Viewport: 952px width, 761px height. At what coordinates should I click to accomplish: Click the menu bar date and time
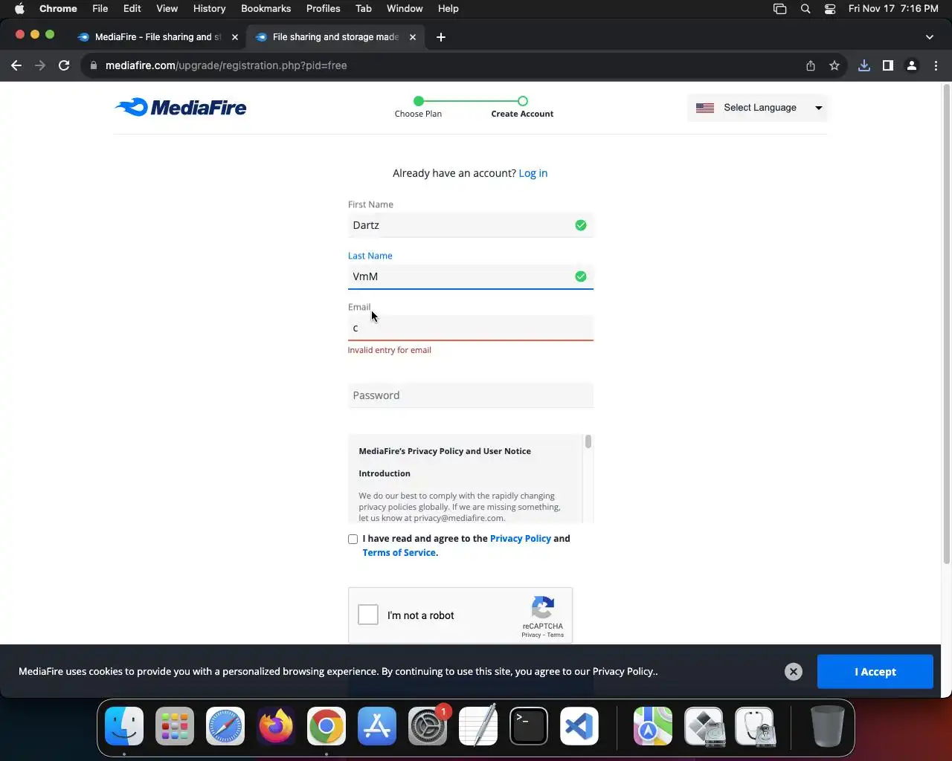coord(893,9)
